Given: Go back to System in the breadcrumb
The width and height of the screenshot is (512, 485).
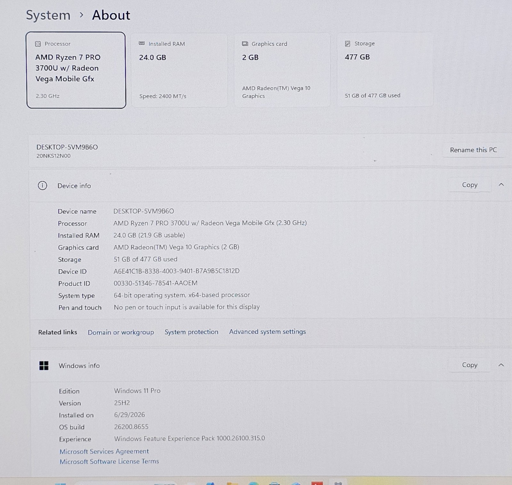Looking at the screenshot, I should (48, 15).
